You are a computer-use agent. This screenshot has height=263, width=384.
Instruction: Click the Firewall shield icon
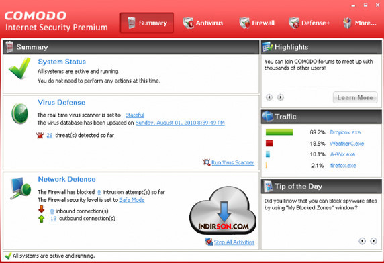point(244,23)
